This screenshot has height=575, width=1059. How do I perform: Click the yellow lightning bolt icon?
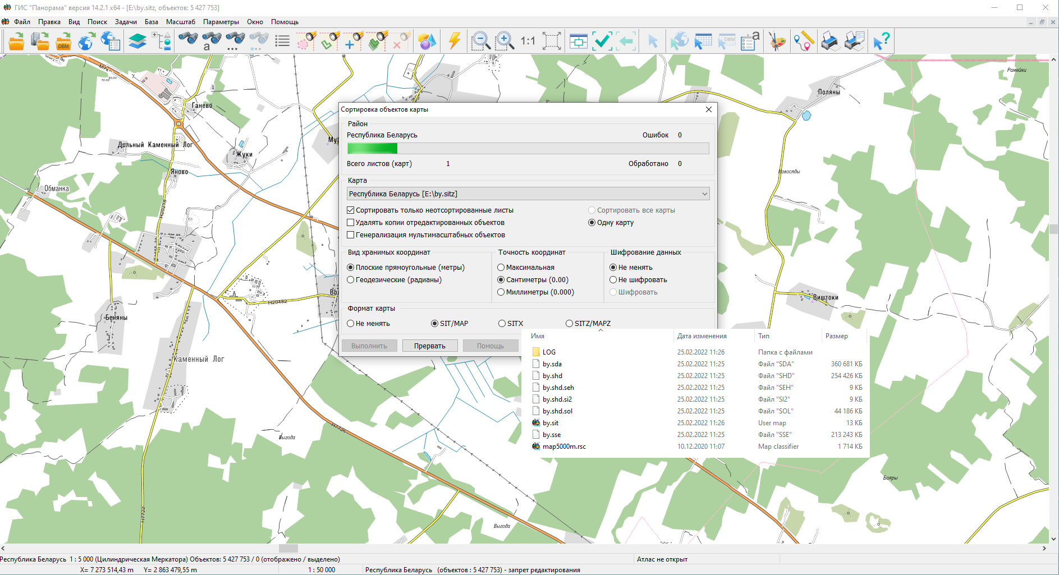454,42
